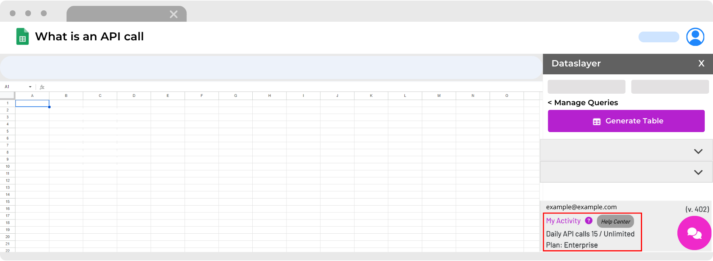Open the Help Center

(x=615, y=221)
